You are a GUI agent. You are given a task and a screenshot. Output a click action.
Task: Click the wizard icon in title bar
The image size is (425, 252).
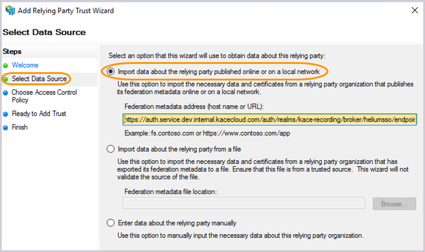9,11
